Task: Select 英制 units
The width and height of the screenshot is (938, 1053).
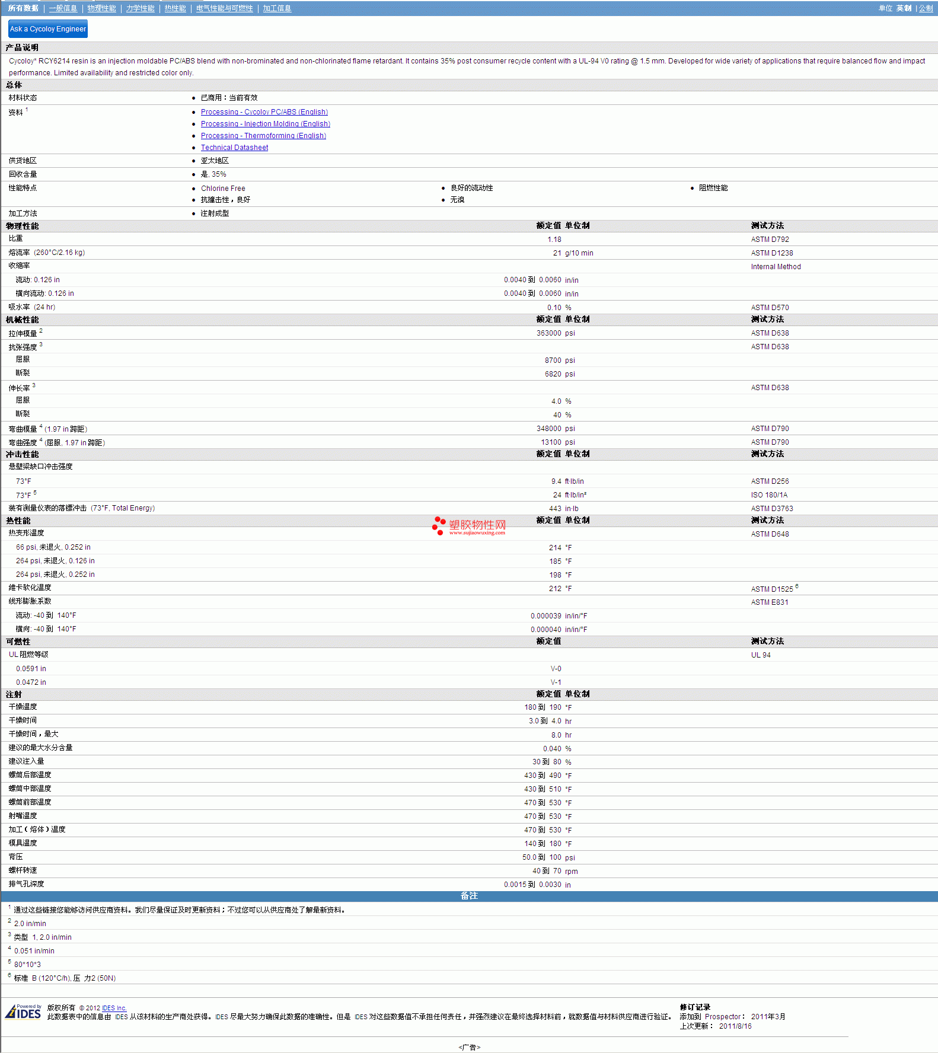Action: pyautogui.click(x=904, y=8)
